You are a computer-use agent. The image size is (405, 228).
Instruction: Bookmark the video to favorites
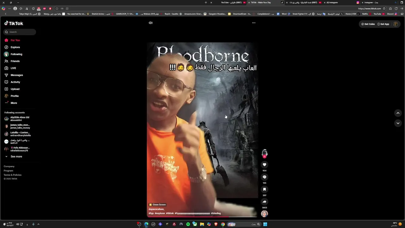click(x=265, y=189)
